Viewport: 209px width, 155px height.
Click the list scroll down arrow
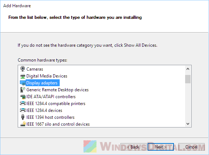point(188,124)
